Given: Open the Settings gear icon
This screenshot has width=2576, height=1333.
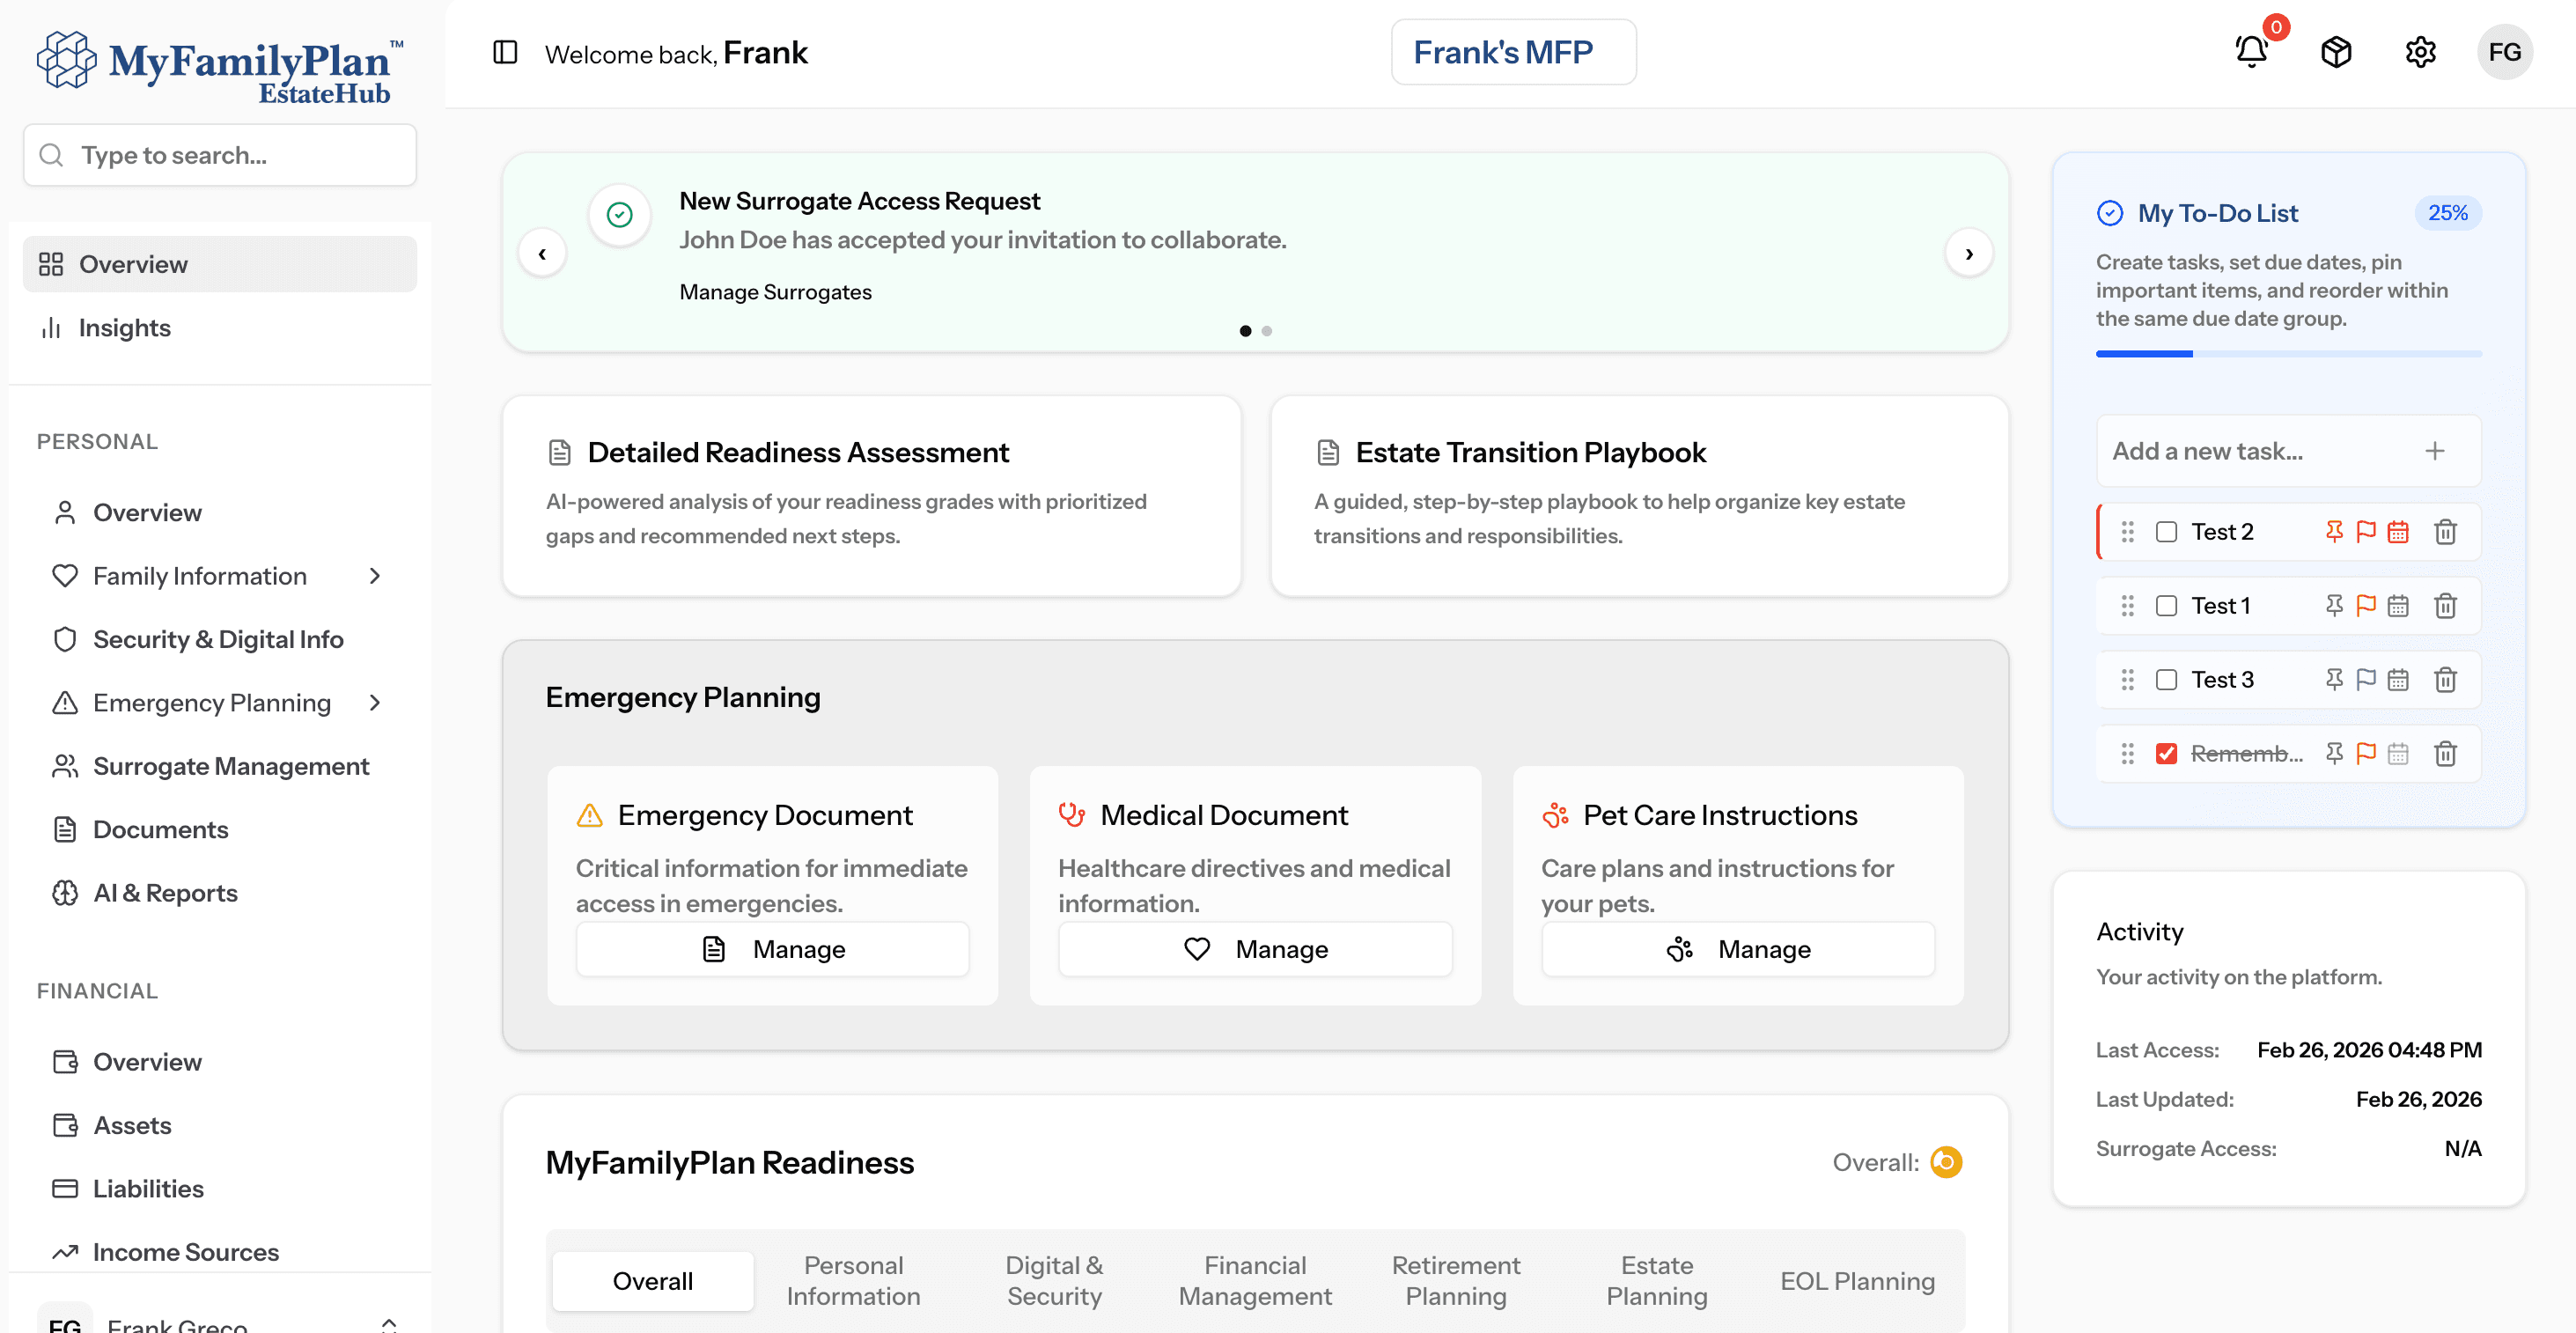Looking at the screenshot, I should point(2420,52).
